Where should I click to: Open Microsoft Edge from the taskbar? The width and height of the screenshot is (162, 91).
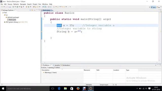[x=59, y=88]
